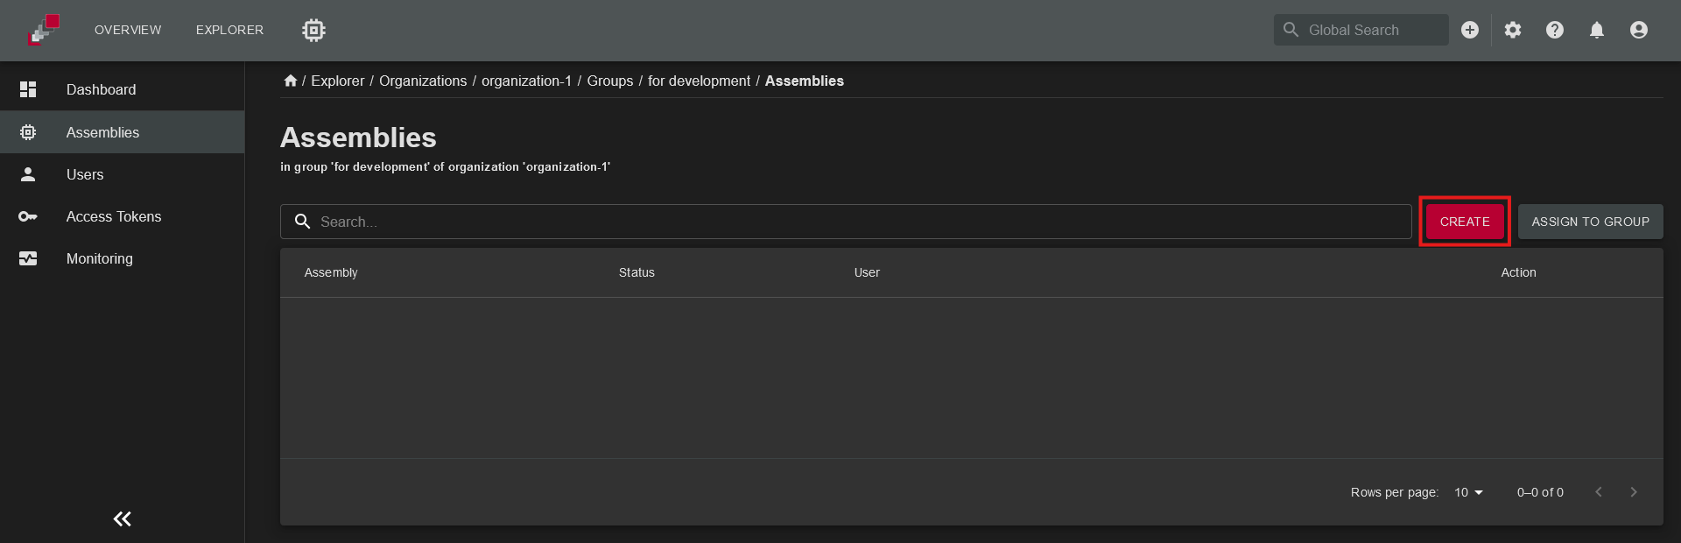1681x543 pixels.
Task: Click the Assemblies page heading
Action: point(358,138)
